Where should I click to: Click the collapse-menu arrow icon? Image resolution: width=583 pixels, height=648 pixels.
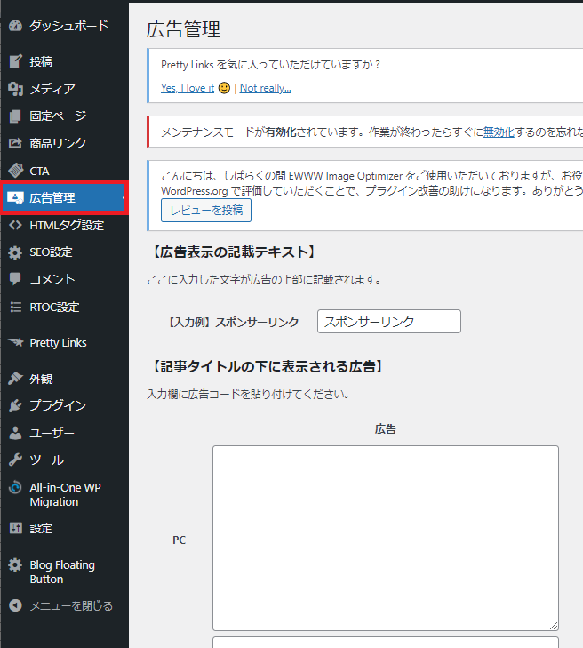[15, 605]
